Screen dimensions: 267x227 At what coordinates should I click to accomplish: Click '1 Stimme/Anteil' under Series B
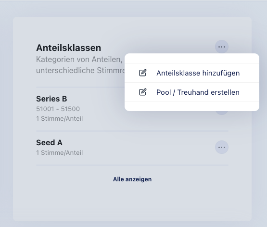[60, 119]
